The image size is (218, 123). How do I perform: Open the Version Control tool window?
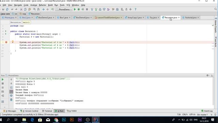29,111
